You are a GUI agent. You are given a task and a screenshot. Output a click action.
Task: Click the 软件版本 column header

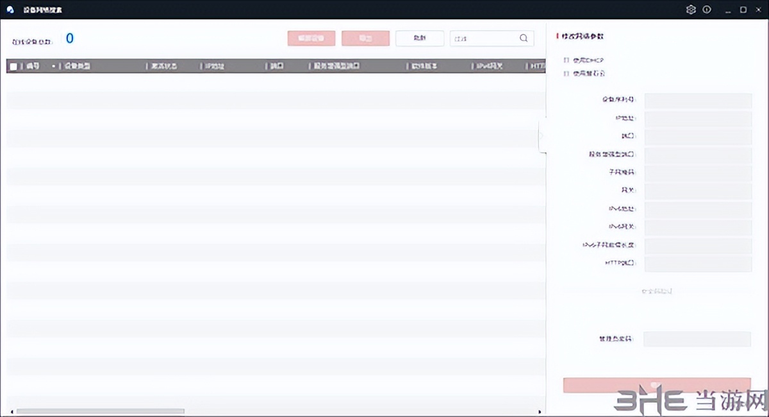424,67
